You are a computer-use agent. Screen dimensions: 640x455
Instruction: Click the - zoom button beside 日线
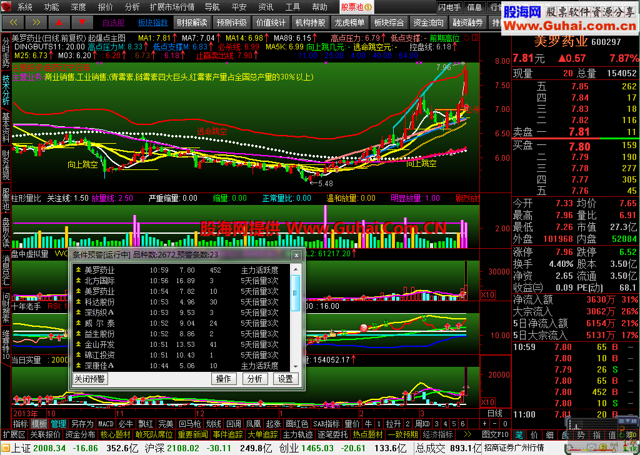[x=495, y=424]
